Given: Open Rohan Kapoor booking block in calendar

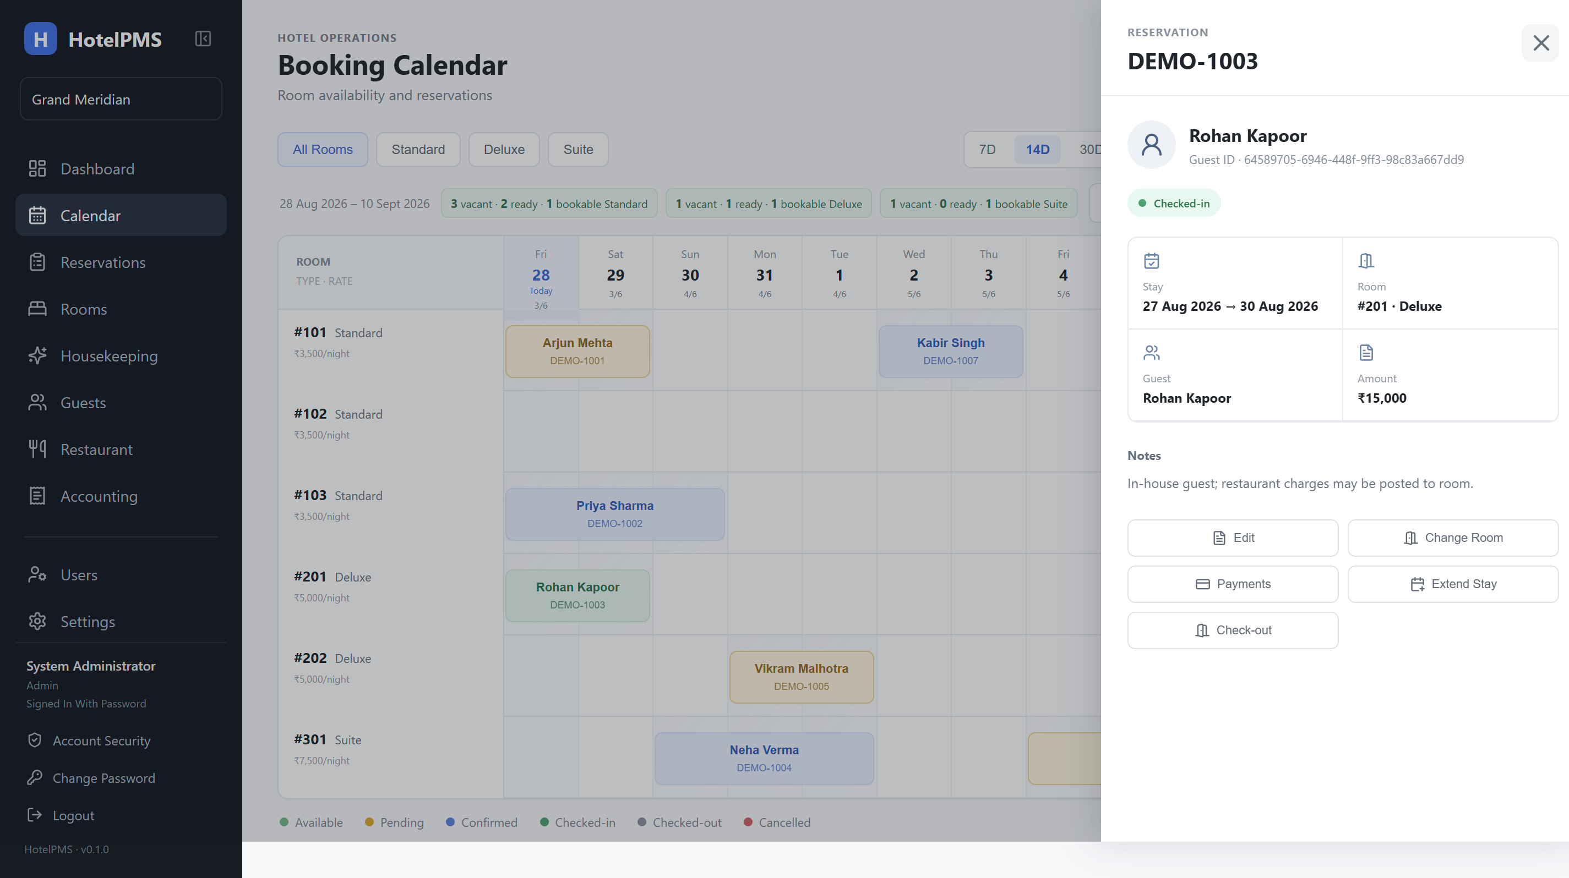Looking at the screenshot, I should point(578,596).
